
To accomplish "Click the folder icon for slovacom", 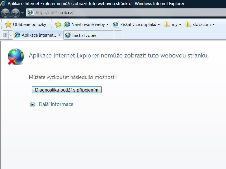I will point(188,24).
